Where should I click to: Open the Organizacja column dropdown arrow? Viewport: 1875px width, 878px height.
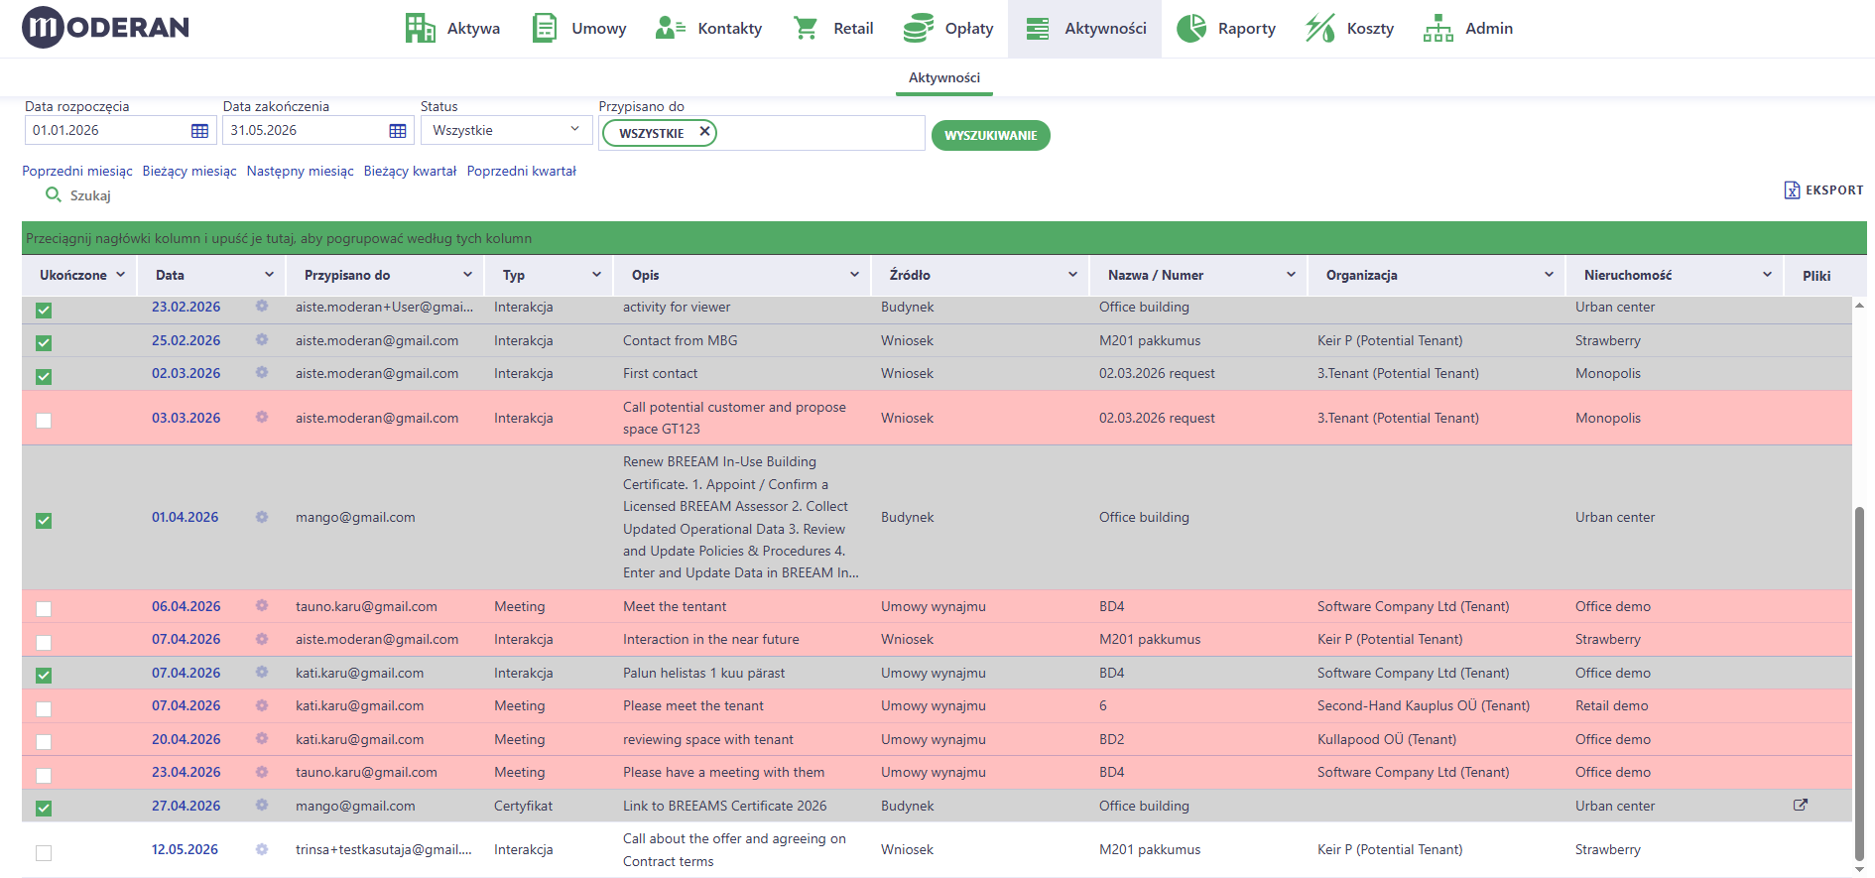click(x=1549, y=275)
